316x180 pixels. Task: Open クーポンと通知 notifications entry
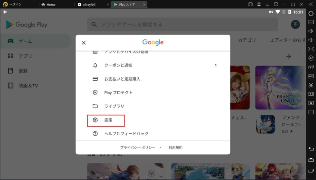tap(118, 65)
